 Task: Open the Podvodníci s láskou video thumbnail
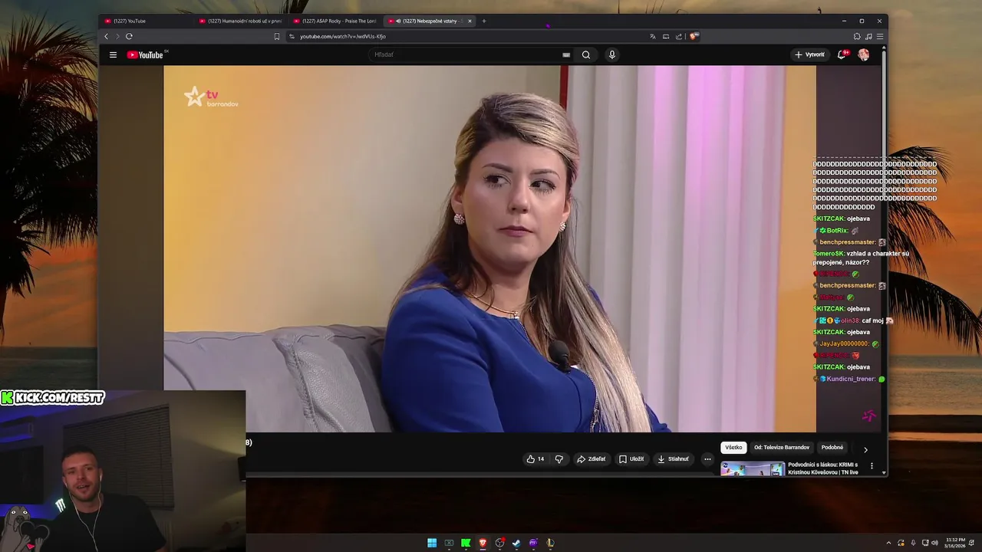coord(753,468)
